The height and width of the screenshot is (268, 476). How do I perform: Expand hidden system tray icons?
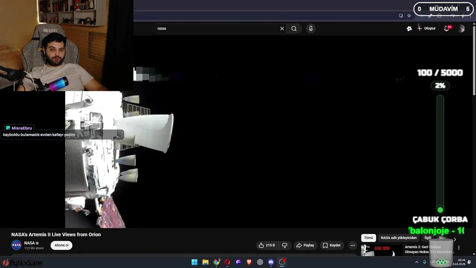tap(416, 262)
